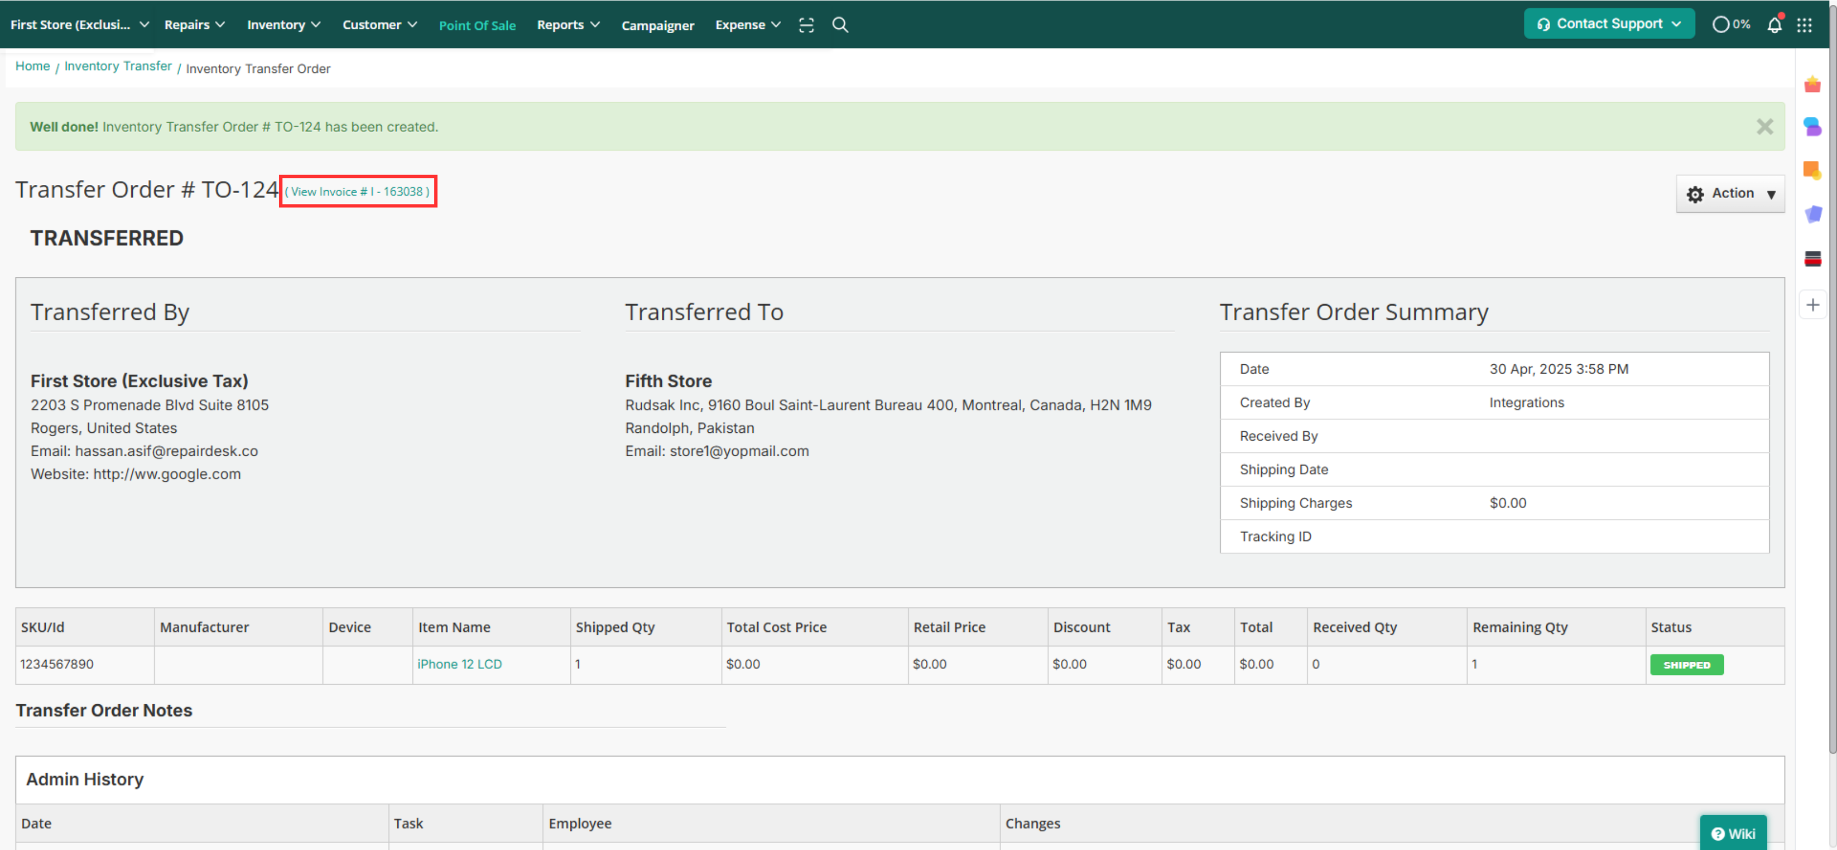
Task: Expand the Customer menu
Action: (379, 24)
